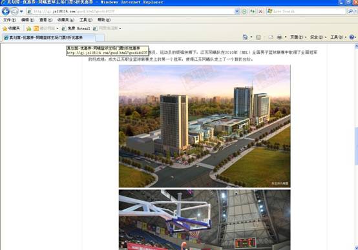Click the greyed Forward arrow button
The image size is (358, 250).
click(15, 12)
